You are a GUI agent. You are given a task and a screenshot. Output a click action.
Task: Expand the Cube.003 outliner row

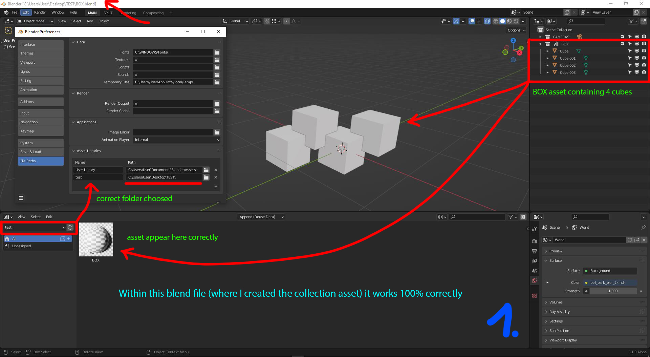[547, 72]
